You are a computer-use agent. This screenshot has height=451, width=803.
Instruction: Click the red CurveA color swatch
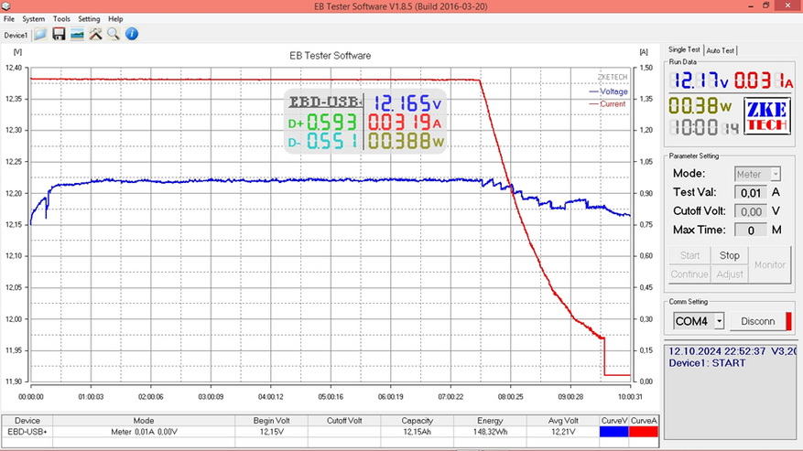point(643,432)
